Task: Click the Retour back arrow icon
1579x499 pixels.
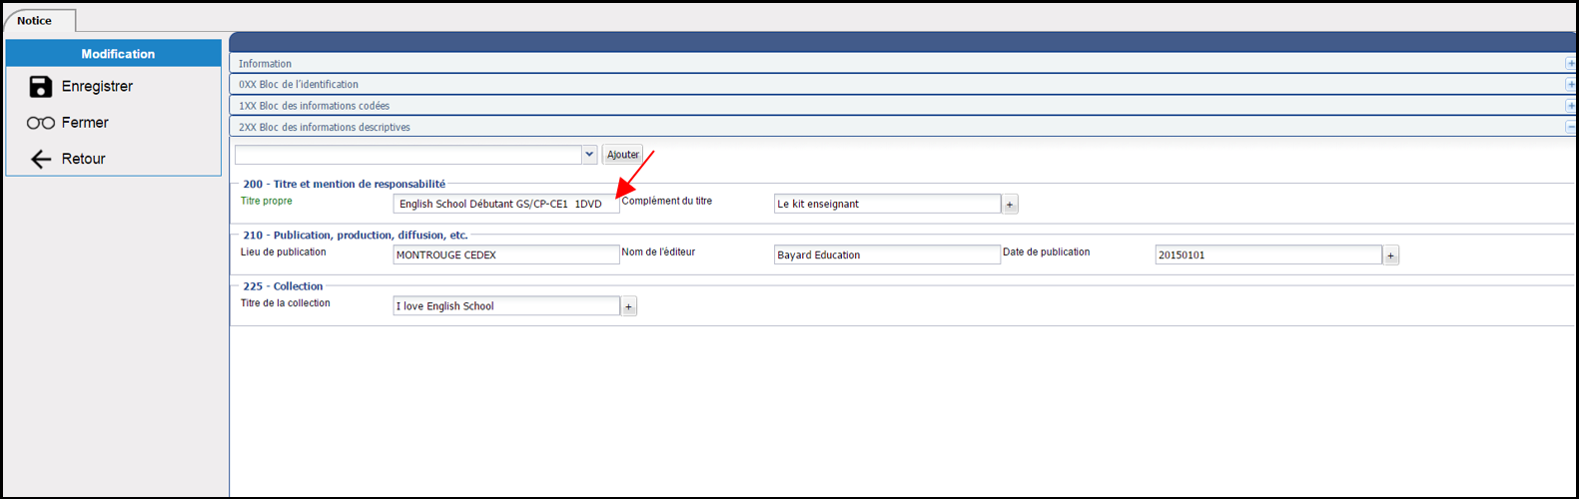Action: [x=40, y=159]
